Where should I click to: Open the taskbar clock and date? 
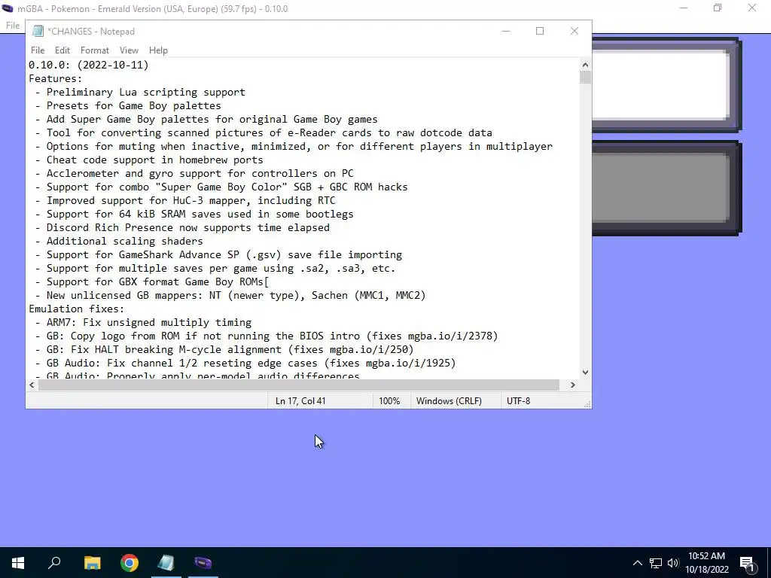click(x=706, y=563)
